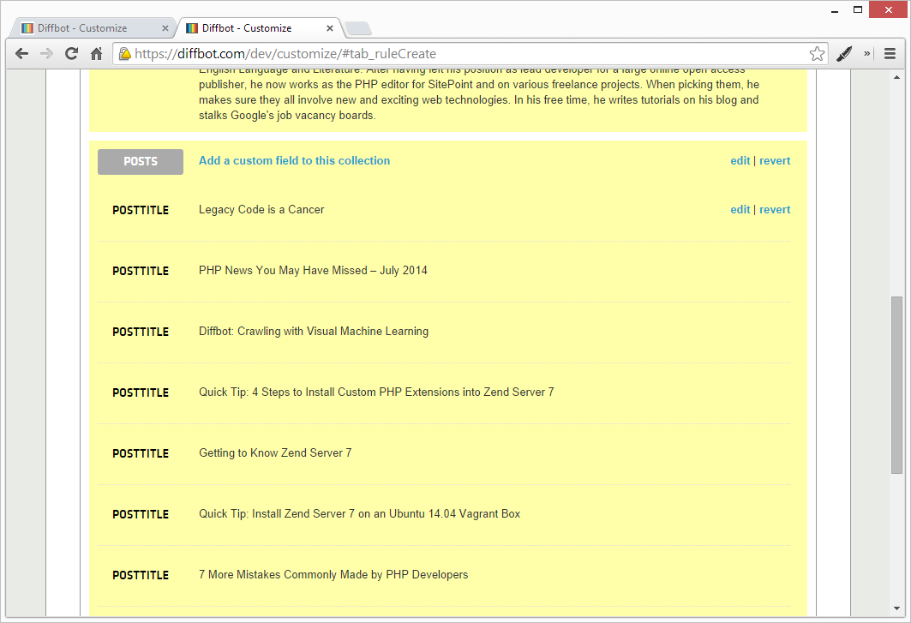This screenshot has height=623, width=911.
Task: Revert the Legacy Code is a Cancer posttitle
Action: pos(775,209)
